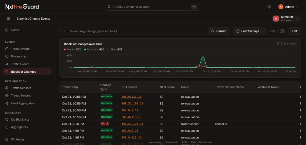Click the Caller column header
Screen dimensions: 306x145
click(x=185, y=87)
